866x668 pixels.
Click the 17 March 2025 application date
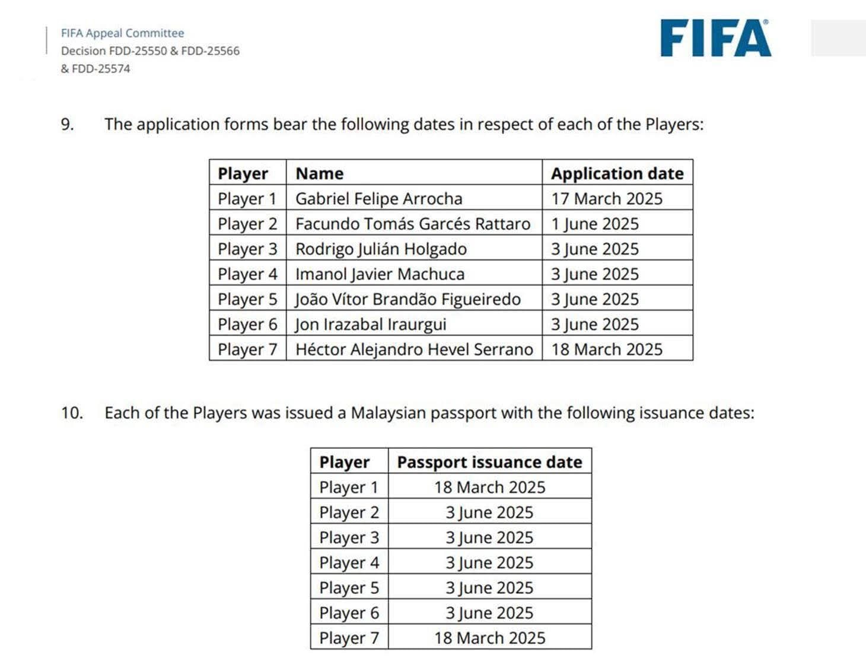(606, 198)
